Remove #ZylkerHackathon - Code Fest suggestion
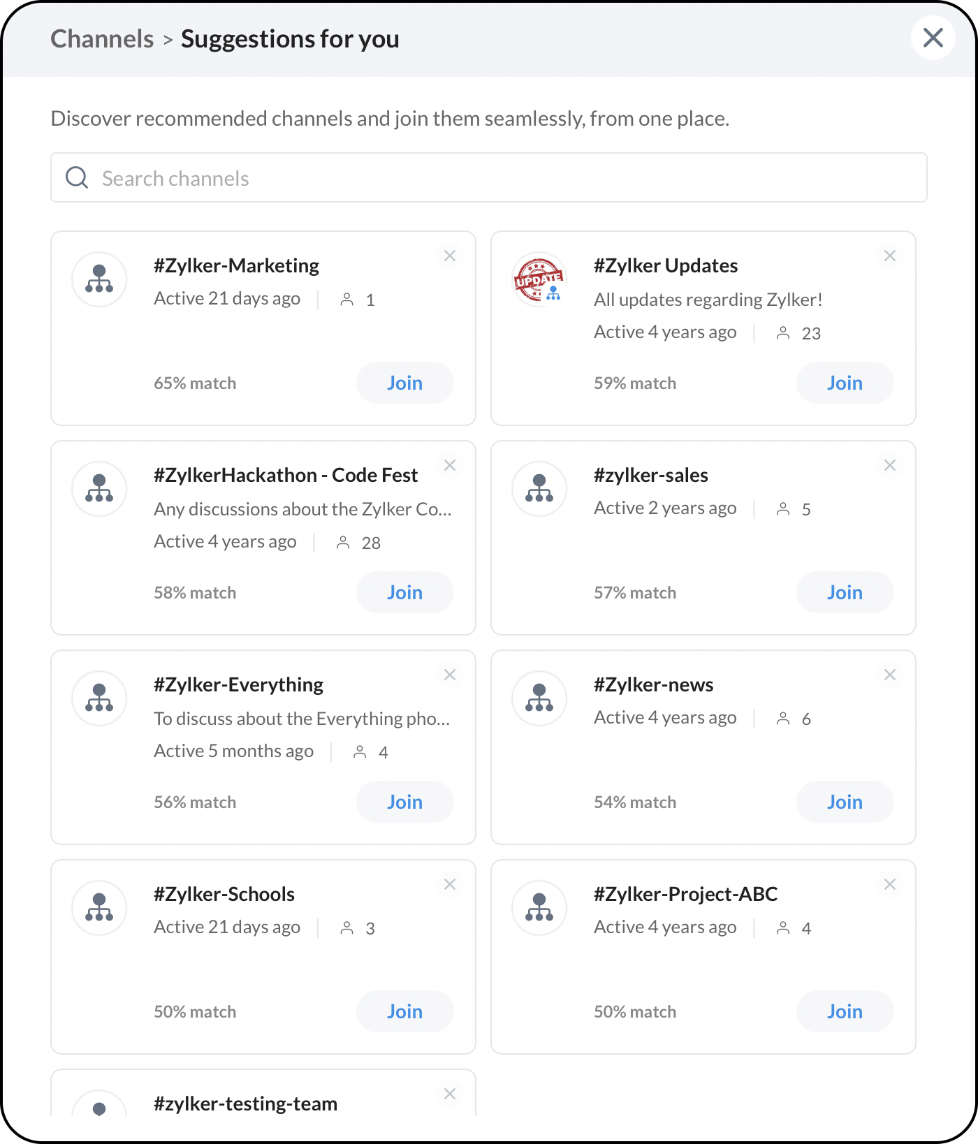 pos(450,465)
